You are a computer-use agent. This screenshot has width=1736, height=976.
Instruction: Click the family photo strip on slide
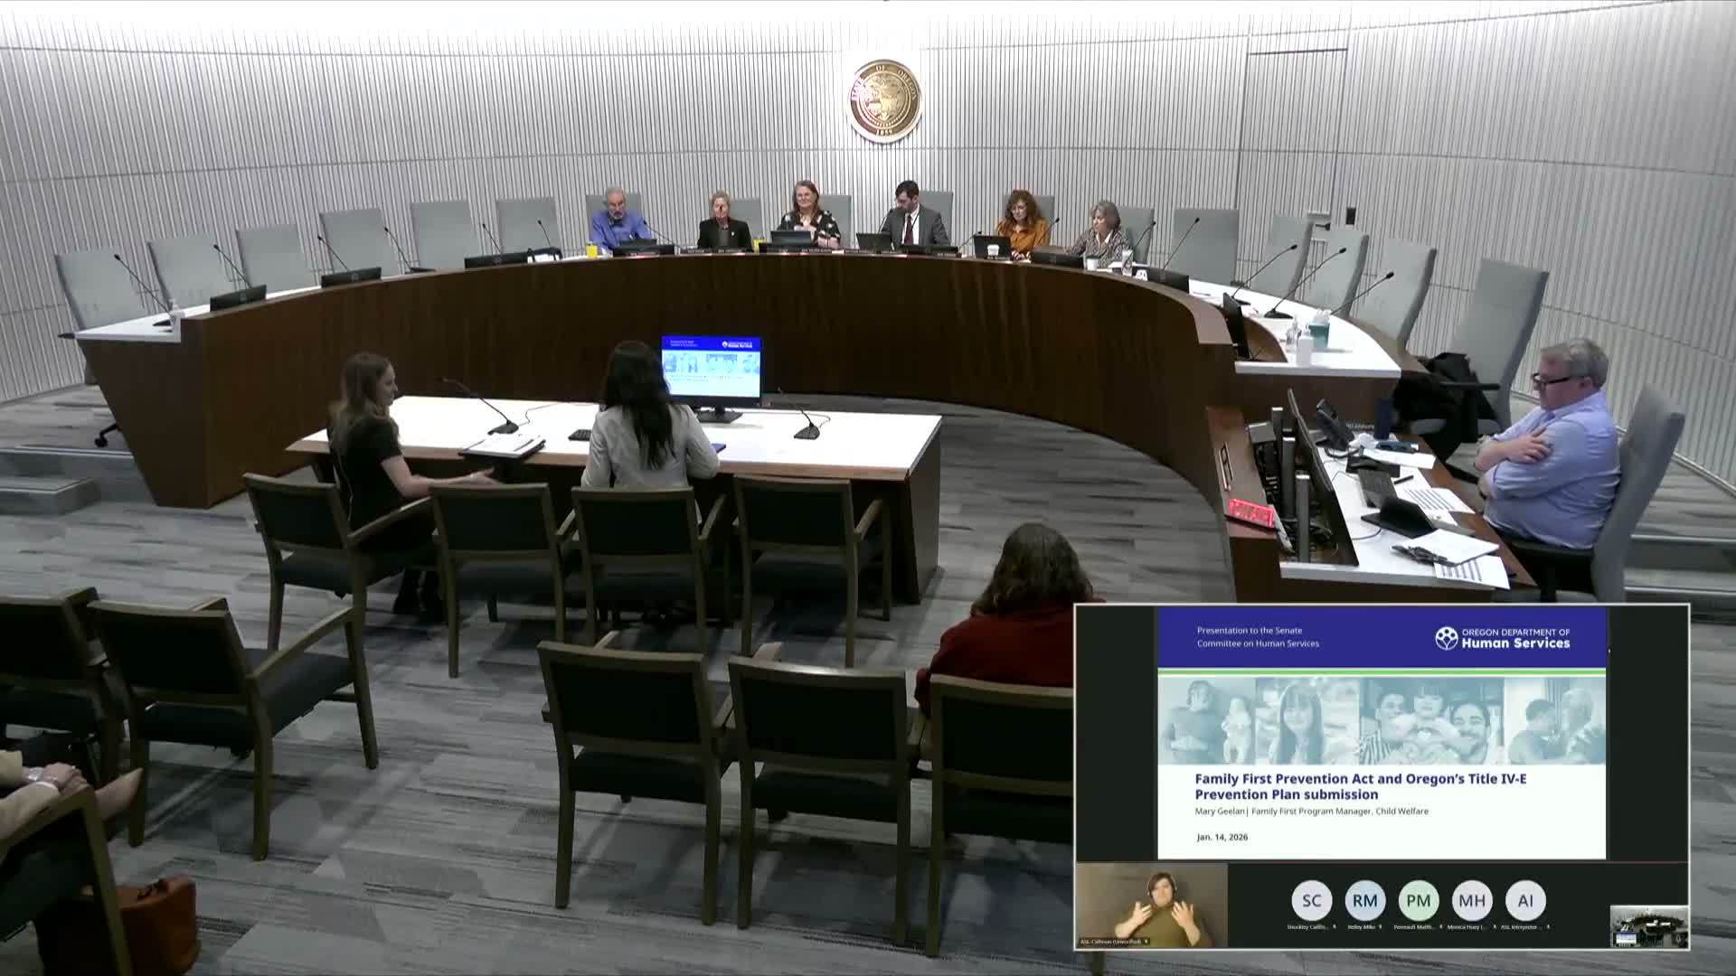tap(1382, 721)
